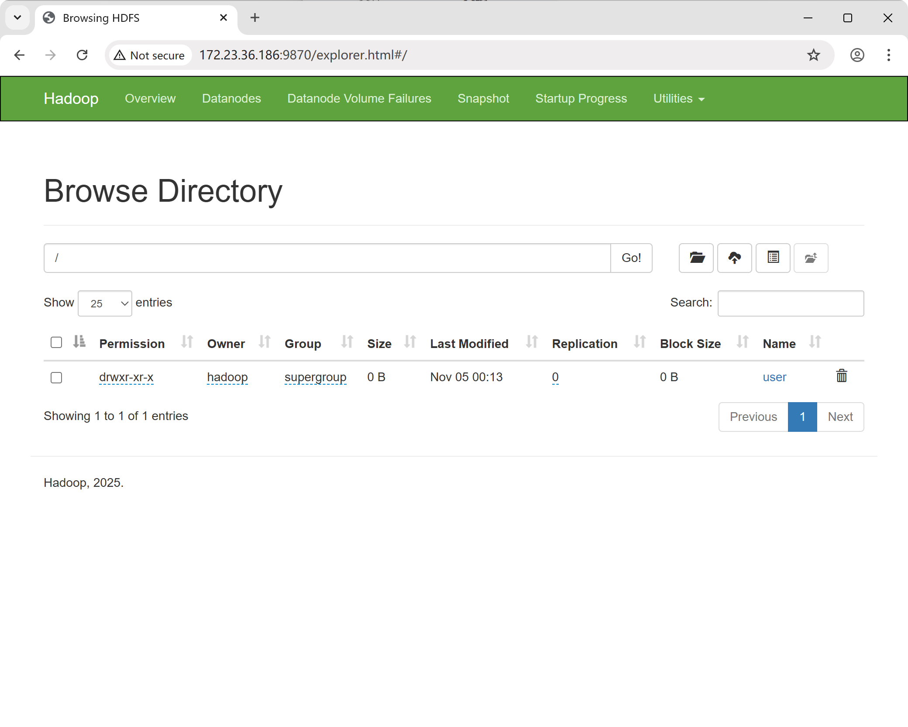Open the user directory link

774,377
